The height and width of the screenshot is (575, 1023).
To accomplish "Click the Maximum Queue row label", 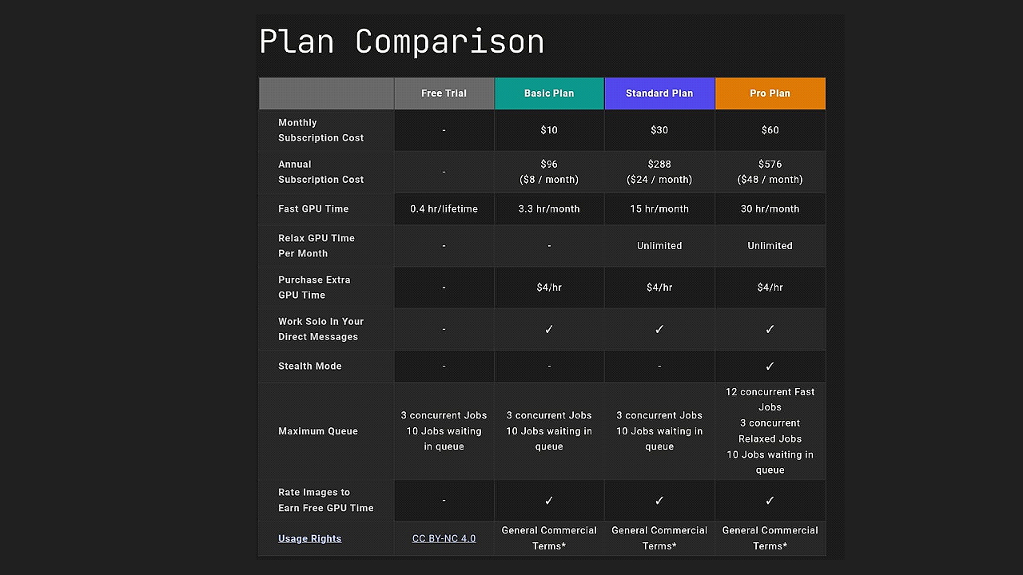I will pyautogui.click(x=317, y=431).
